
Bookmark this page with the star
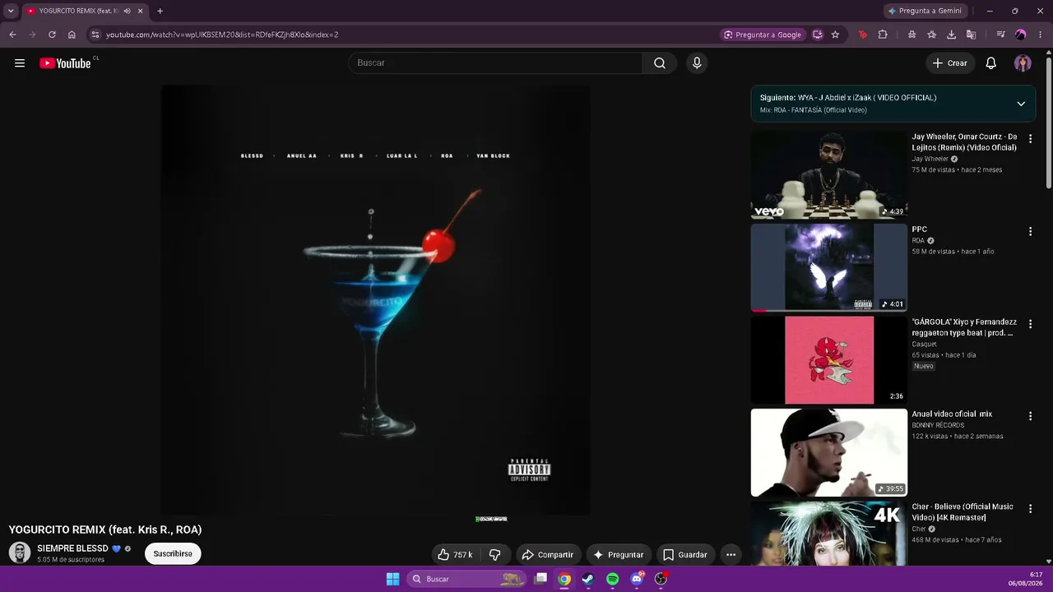[x=835, y=35]
